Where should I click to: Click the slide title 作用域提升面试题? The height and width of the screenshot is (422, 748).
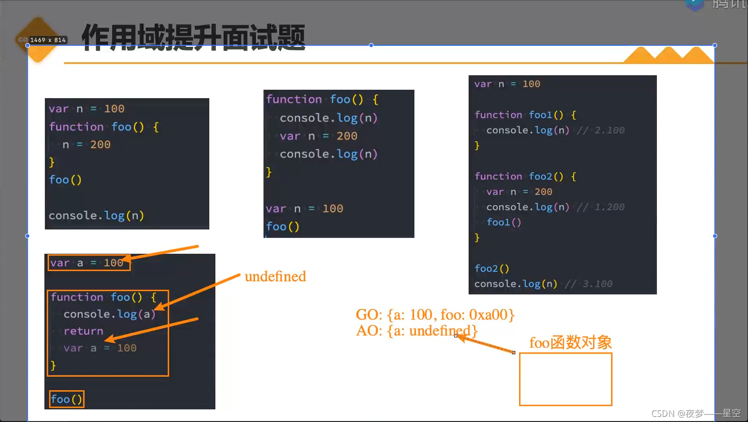[x=193, y=37]
